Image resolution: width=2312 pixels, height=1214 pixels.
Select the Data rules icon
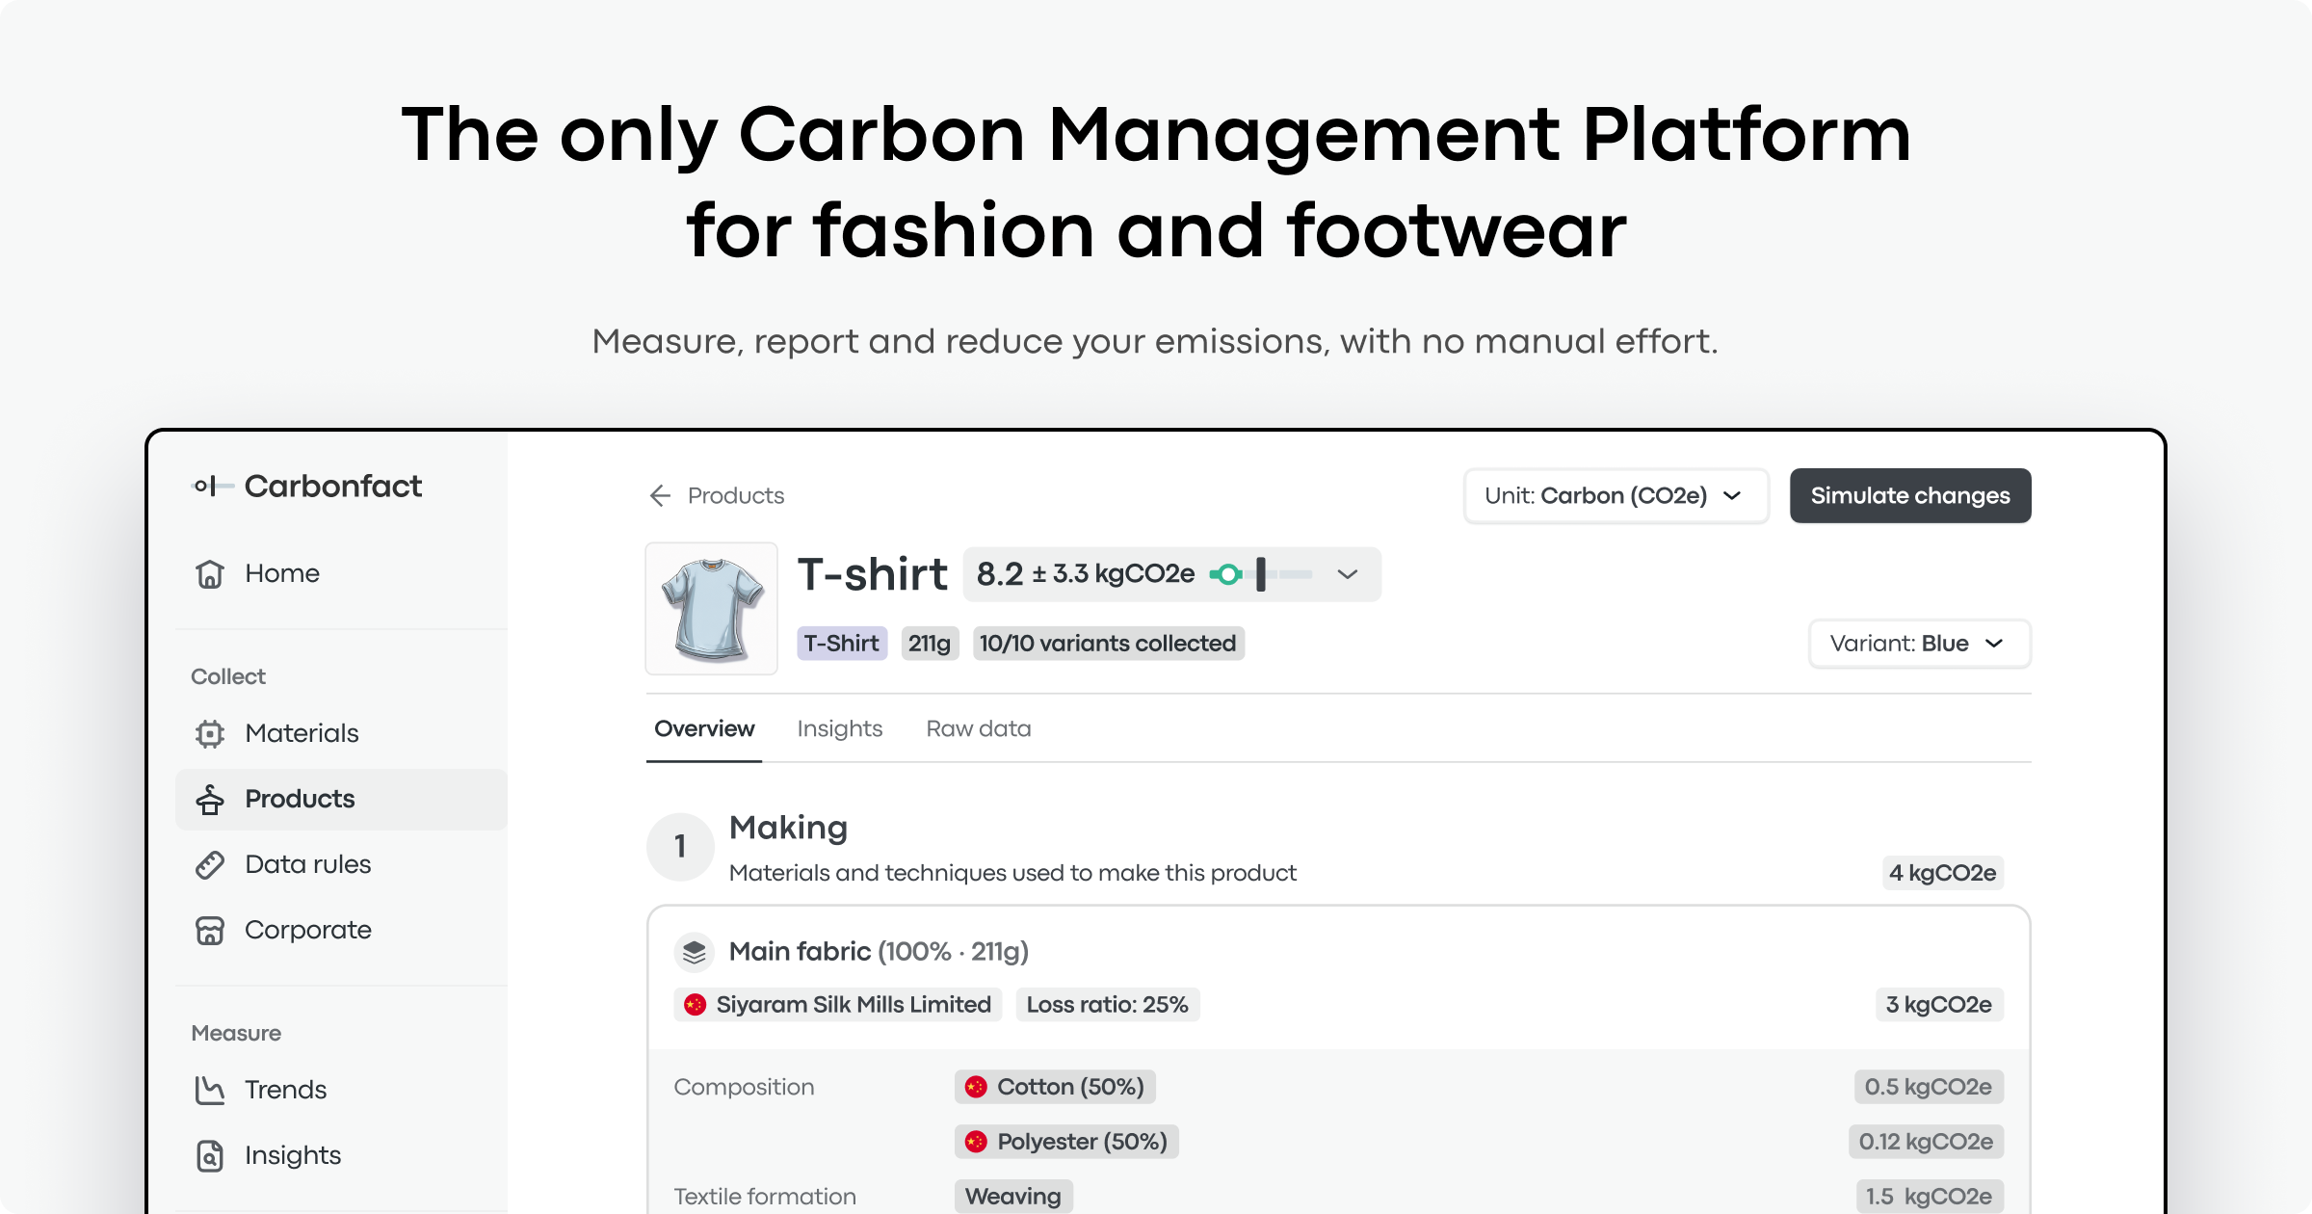(x=210, y=864)
